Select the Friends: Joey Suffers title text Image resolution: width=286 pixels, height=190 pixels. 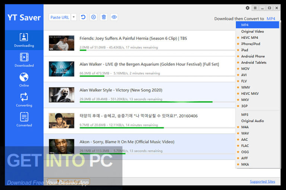click(133, 38)
